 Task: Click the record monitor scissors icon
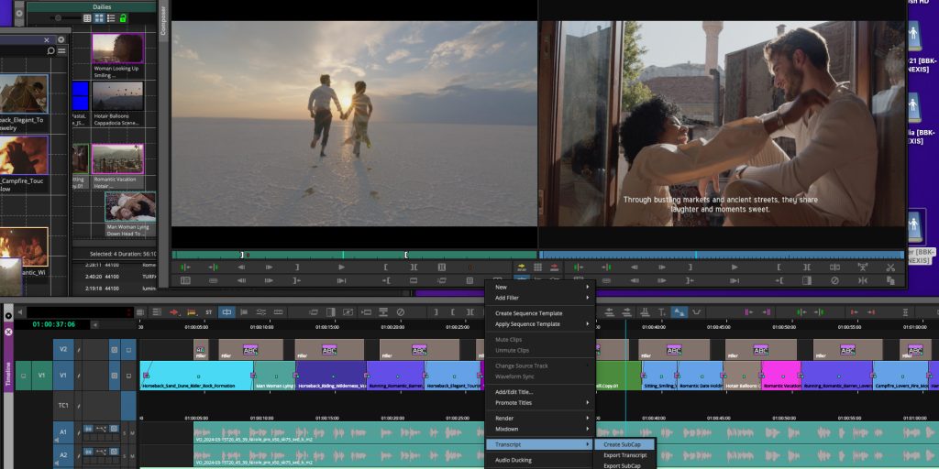coord(889,267)
